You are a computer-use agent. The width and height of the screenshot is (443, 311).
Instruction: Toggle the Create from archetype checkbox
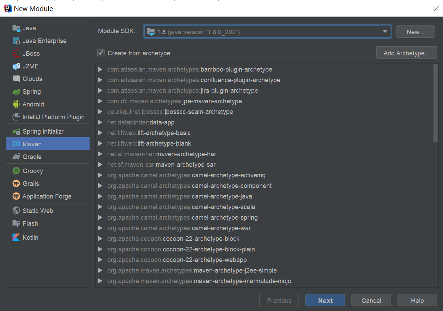(x=101, y=53)
